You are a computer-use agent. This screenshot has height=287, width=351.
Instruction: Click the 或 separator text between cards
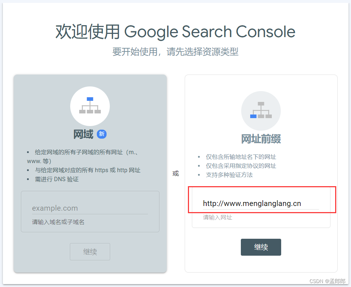pyautogui.click(x=176, y=173)
